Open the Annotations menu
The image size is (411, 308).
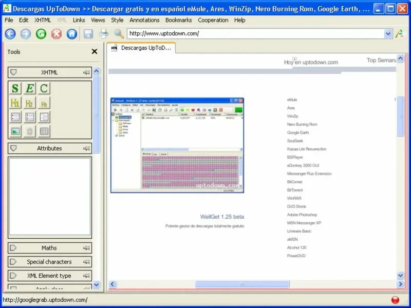pos(144,20)
